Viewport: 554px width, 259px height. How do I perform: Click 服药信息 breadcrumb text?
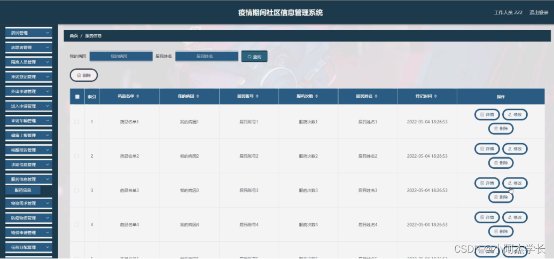93,36
